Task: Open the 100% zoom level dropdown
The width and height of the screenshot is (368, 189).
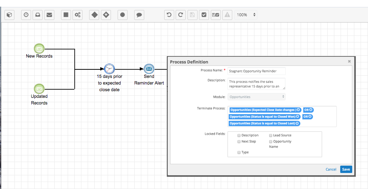Action: click(246, 15)
